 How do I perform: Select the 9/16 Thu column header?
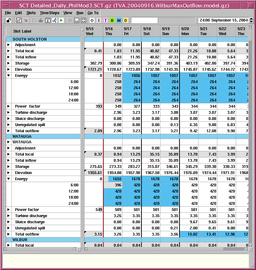(113, 31)
